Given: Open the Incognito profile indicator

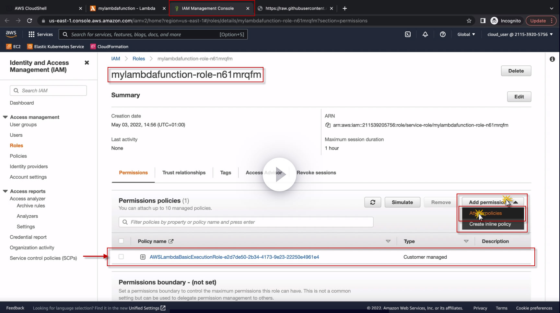Looking at the screenshot, I should pyautogui.click(x=506, y=21).
